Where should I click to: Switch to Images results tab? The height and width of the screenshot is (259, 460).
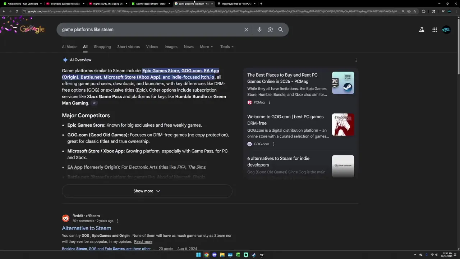171,47
